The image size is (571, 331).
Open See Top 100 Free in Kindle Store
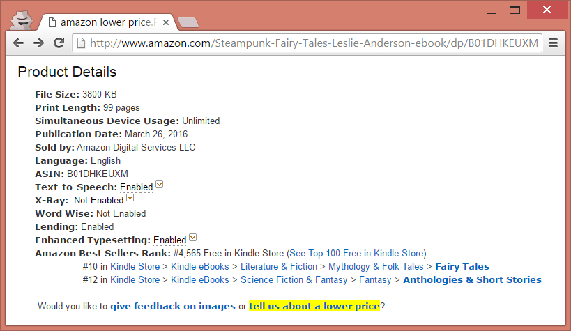tap(356, 254)
